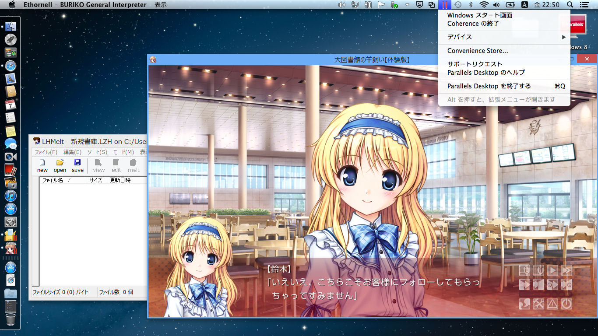Open Spotlight search magnifier icon

[570, 5]
